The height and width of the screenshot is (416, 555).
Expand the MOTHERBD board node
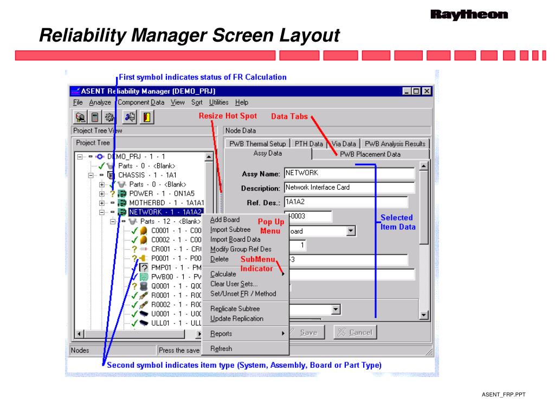(x=102, y=203)
